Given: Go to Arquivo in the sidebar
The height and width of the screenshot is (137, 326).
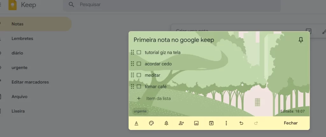Looking at the screenshot, I should [x=19, y=97].
